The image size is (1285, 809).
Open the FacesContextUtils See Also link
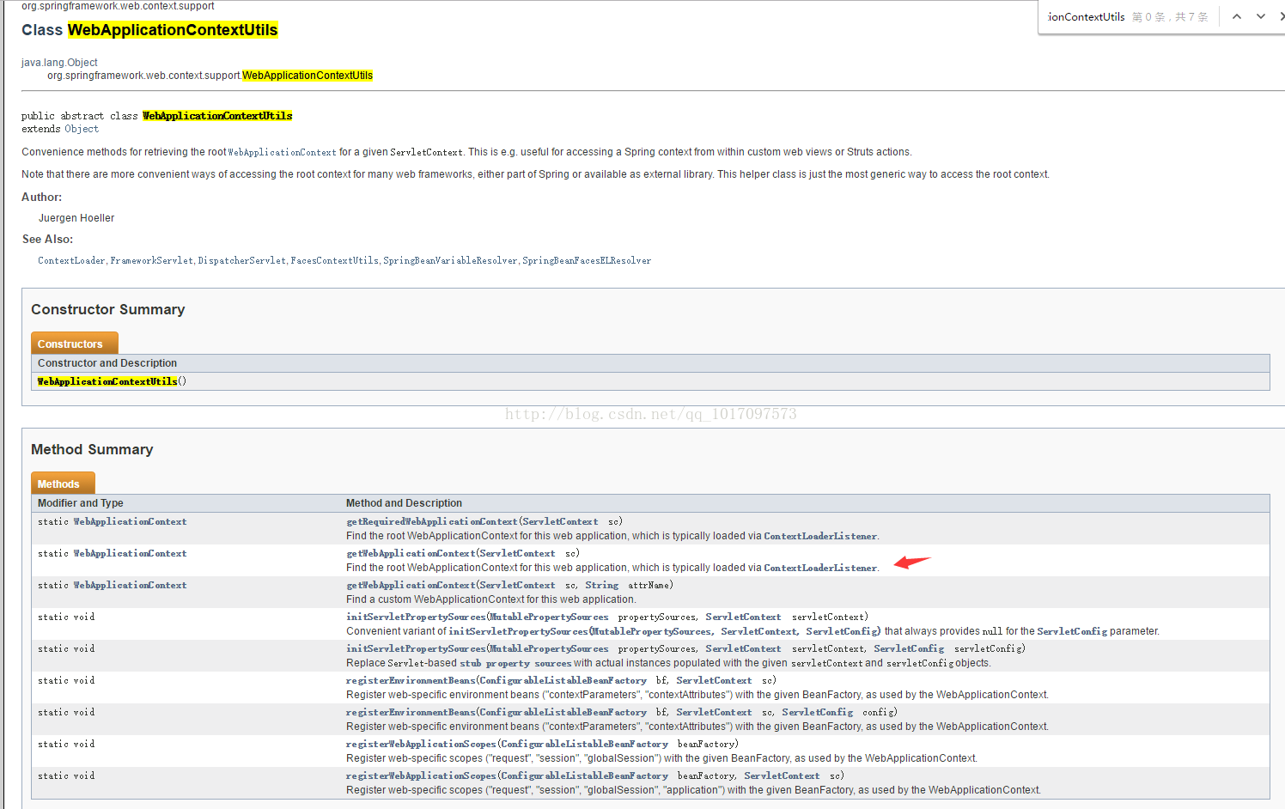[x=334, y=260]
